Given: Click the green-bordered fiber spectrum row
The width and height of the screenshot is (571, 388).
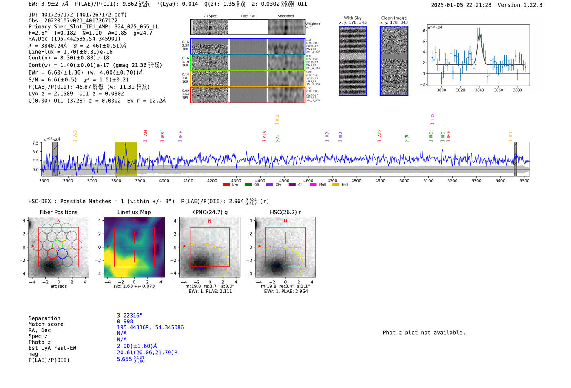Looking at the screenshot, I should click(248, 63).
